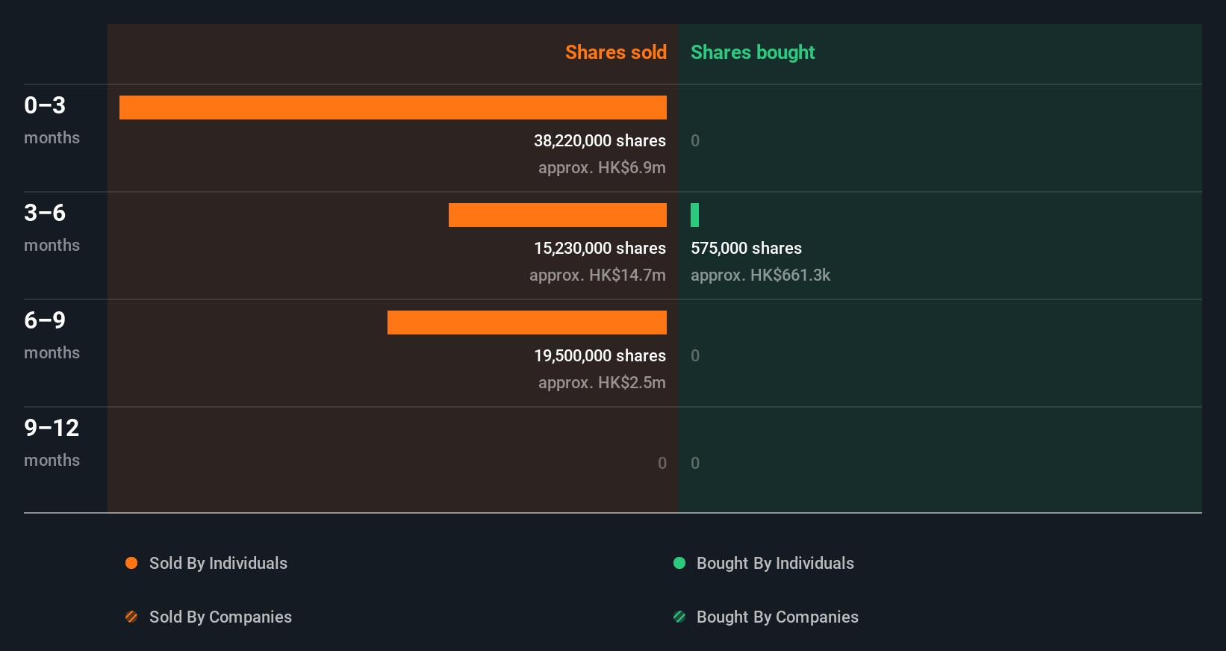1226x651 pixels.
Task: Select the 9–12 months row label
Action: (52, 442)
